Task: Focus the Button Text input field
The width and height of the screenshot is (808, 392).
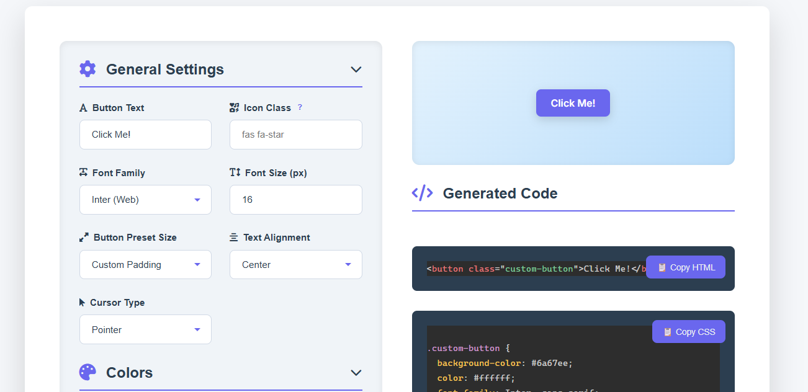Action: coord(145,135)
